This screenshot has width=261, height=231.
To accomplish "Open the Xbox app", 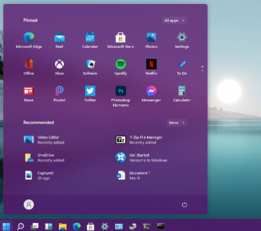I will (59, 67).
